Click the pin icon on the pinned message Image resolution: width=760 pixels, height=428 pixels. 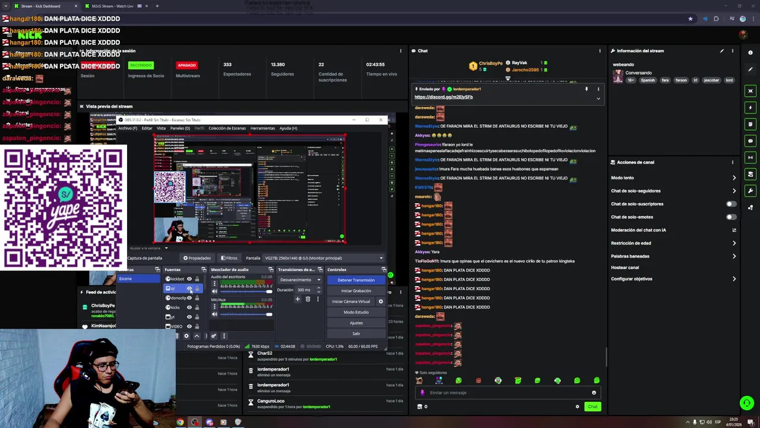click(x=586, y=89)
